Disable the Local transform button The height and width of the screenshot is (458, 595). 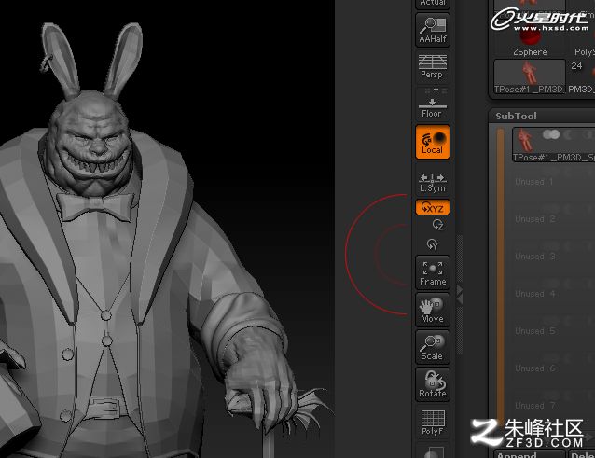(x=433, y=142)
